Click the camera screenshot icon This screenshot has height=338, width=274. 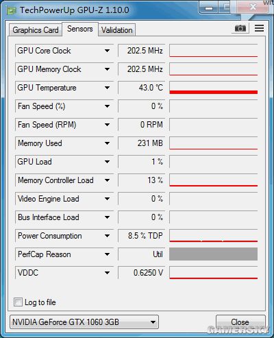[x=240, y=28]
